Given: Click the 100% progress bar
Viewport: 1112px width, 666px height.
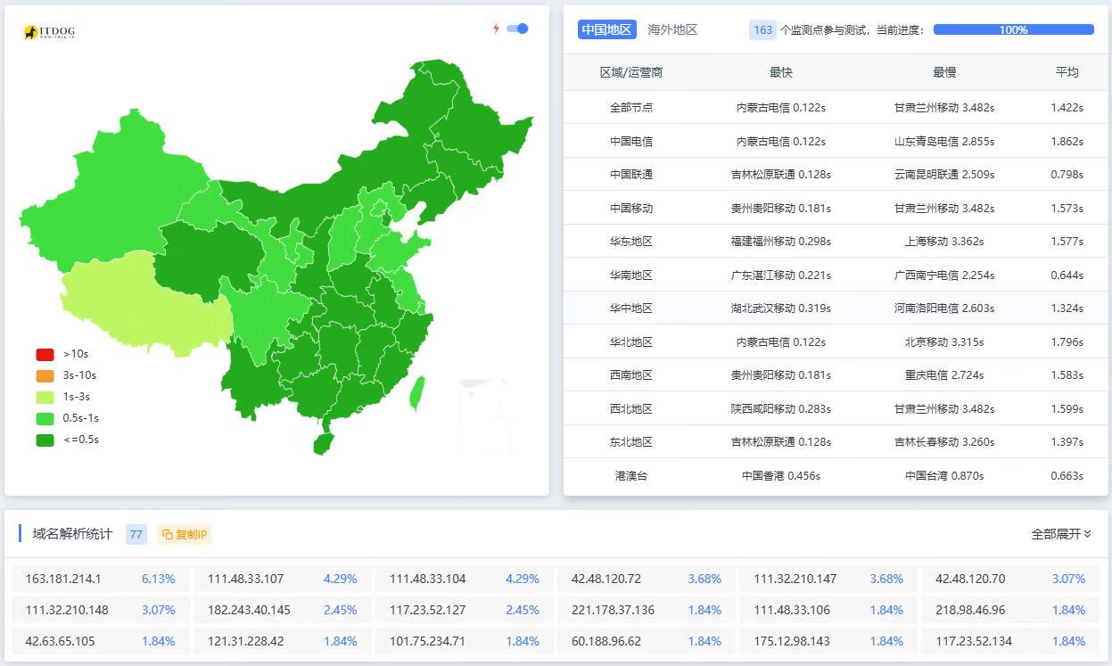Looking at the screenshot, I should click(1013, 29).
